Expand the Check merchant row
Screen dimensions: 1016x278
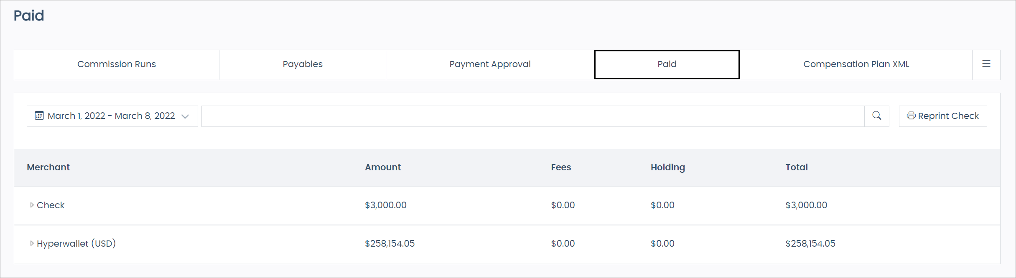32,205
